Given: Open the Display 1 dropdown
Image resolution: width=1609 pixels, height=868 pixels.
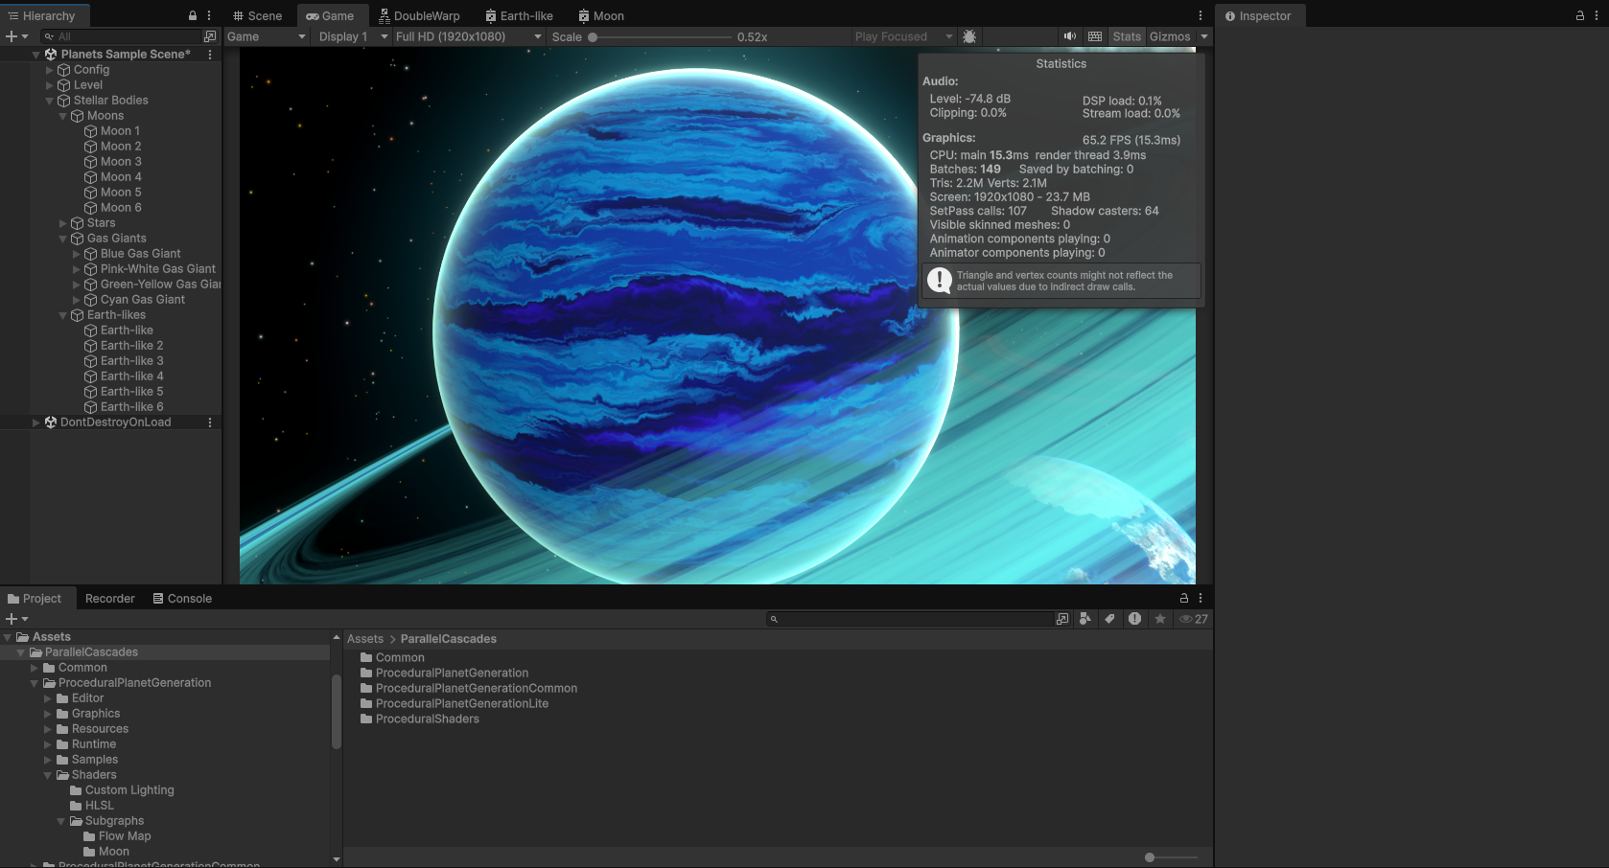Looking at the screenshot, I should tap(352, 36).
